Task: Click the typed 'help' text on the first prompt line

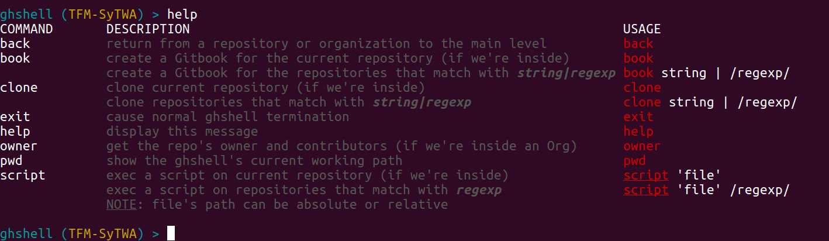Action: click(182, 14)
